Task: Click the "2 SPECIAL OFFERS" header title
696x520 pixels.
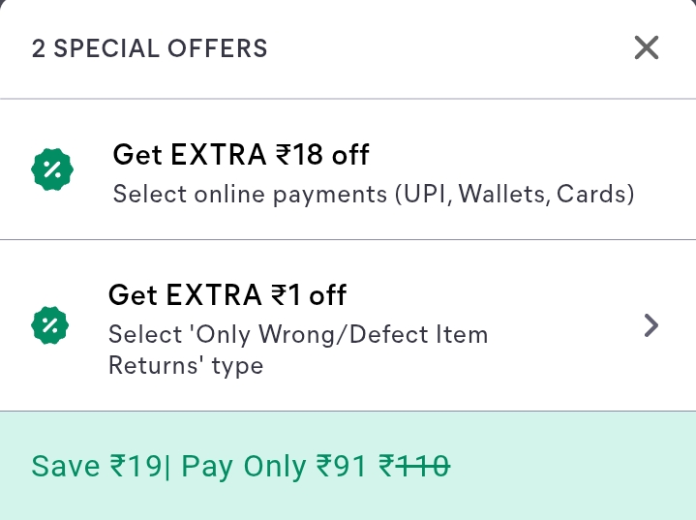Action: tap(150, 48)
